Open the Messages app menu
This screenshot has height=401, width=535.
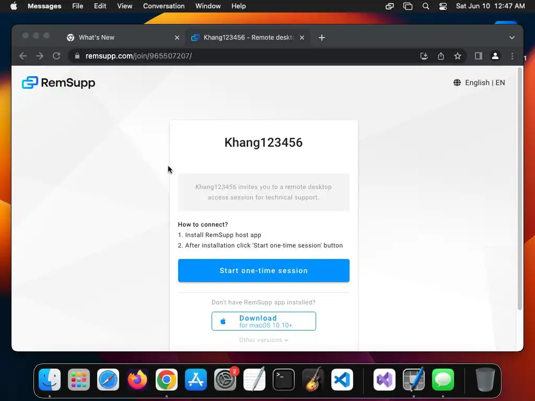tap(44, 6)
